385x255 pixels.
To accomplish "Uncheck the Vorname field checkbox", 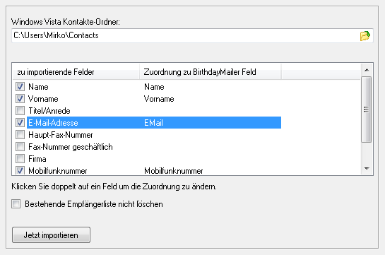I will point(20,99).
